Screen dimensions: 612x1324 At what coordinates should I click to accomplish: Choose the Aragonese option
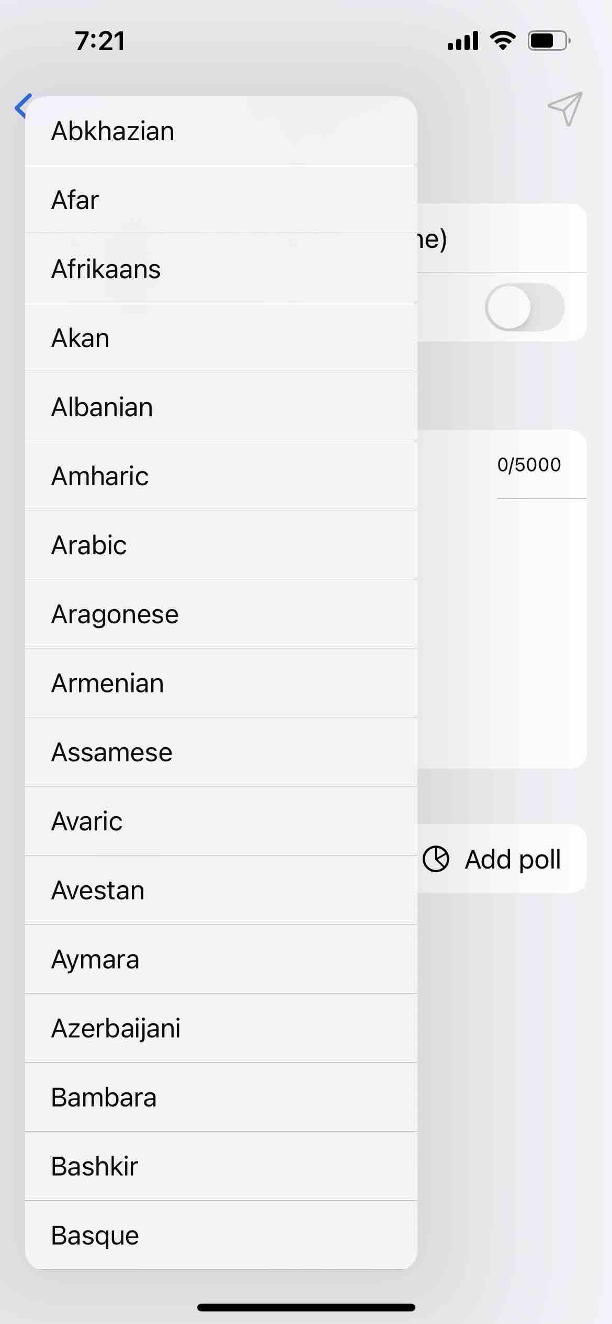[x=221, y=614]
